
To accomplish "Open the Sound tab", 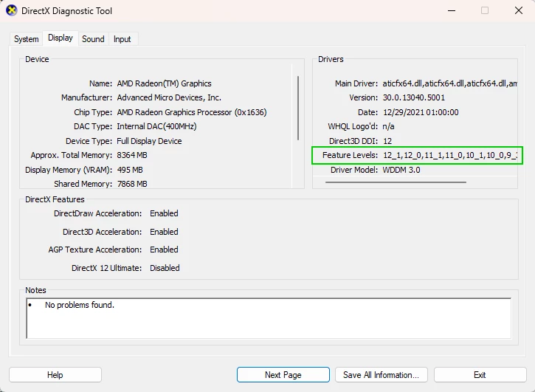I will click(x=93, y=39).
